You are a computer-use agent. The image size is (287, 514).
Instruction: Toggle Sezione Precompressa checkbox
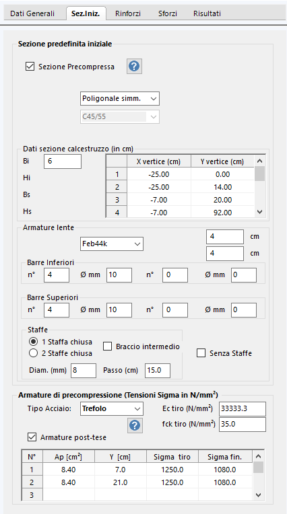(30, 67)
